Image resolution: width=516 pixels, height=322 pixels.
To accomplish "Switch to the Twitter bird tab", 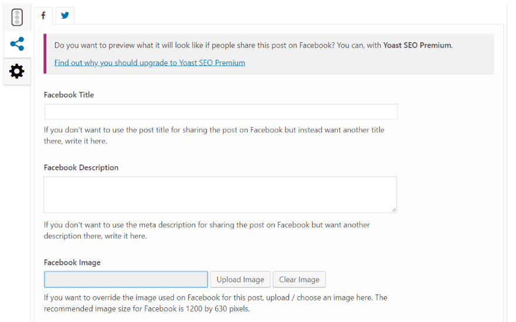I will pos(64,16).
